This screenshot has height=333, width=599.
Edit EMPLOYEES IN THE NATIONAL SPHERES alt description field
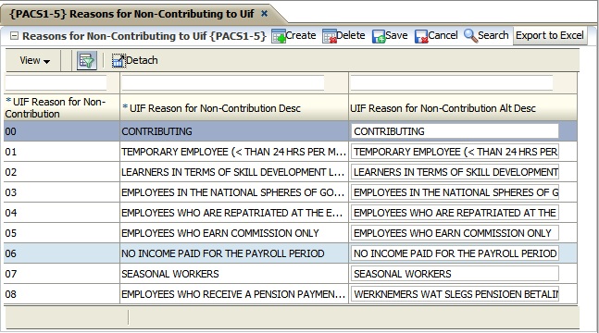(455, 192)
